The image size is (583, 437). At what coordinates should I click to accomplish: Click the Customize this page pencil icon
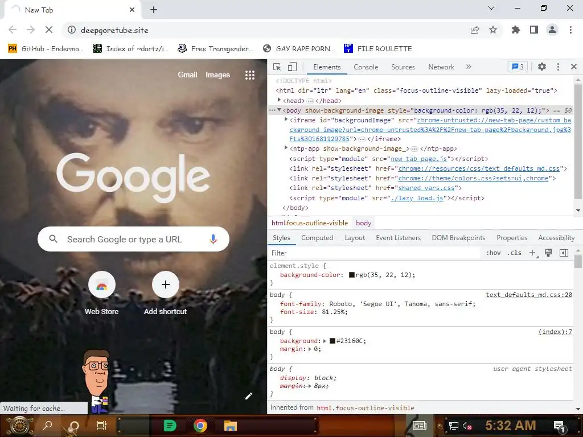point(249,396)
